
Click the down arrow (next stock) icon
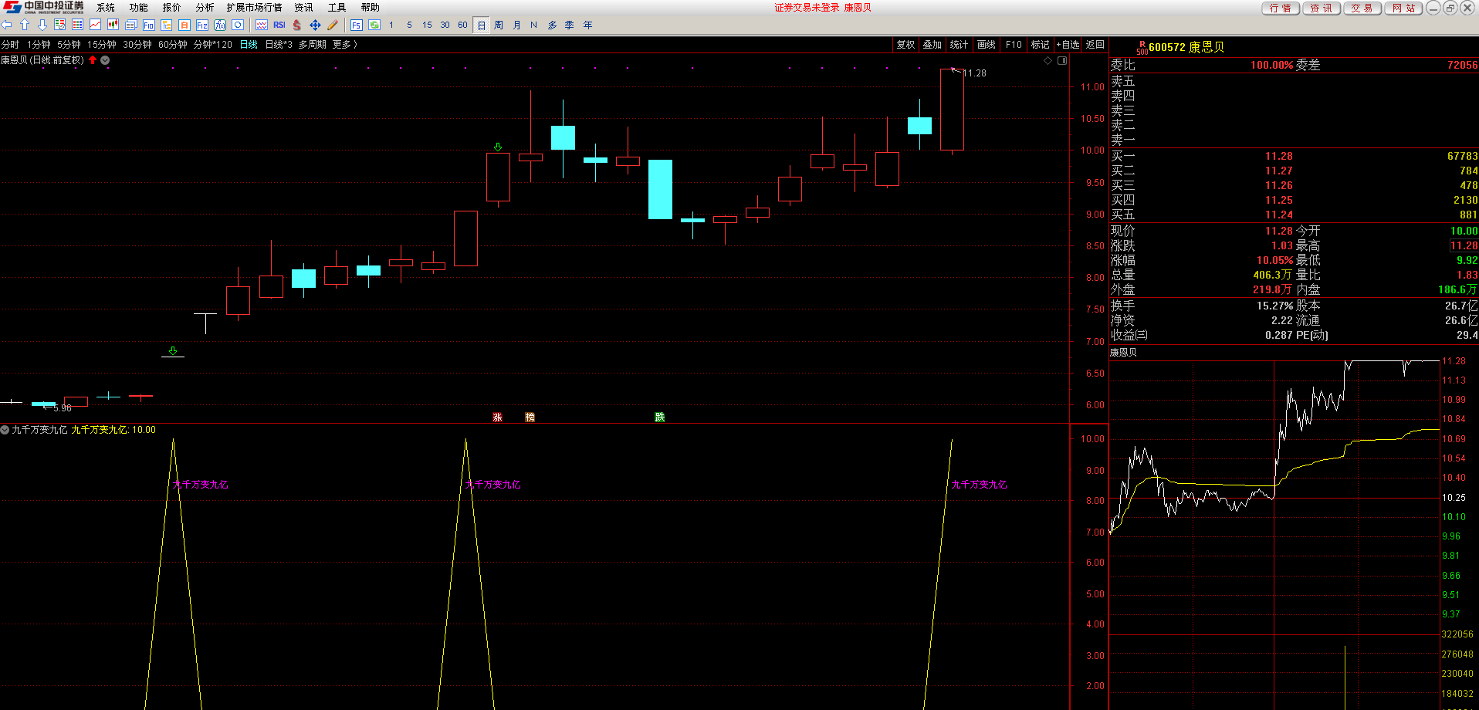click(42, 25)
